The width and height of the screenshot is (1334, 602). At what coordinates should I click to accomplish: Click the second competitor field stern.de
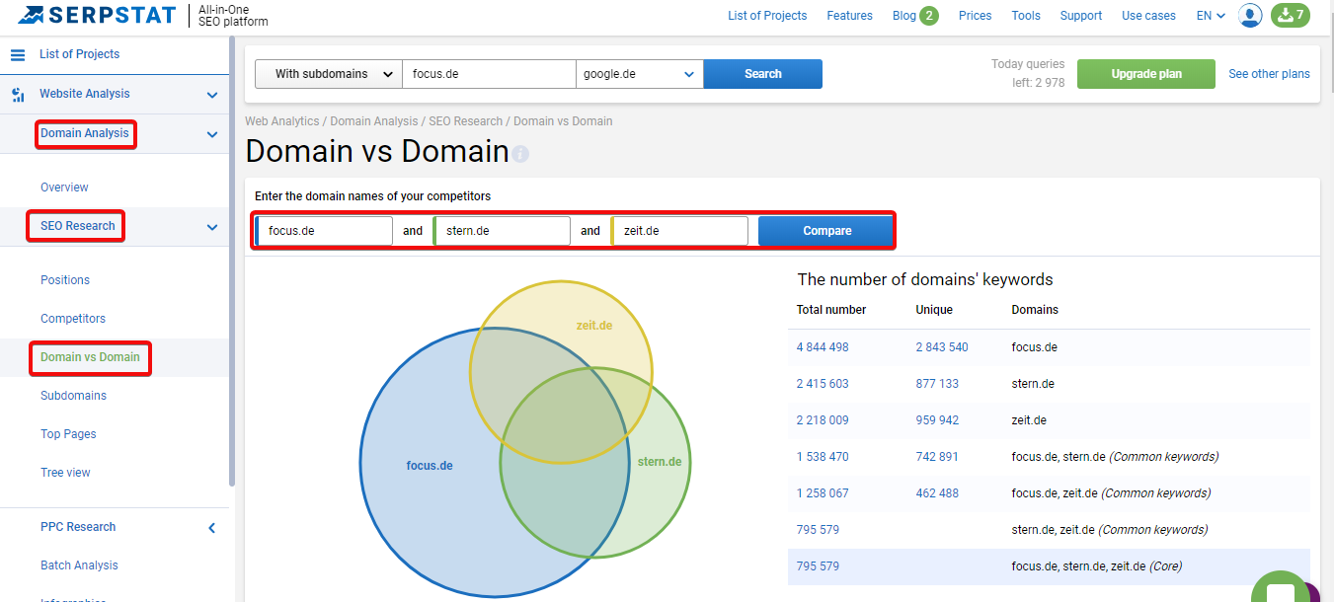[x=502, y=231]
